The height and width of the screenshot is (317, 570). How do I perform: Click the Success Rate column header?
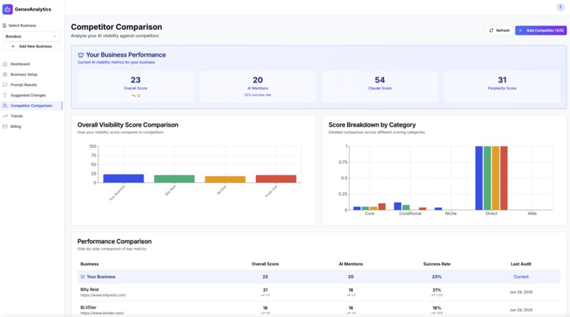pyautogui.click(x=436, y=264)
